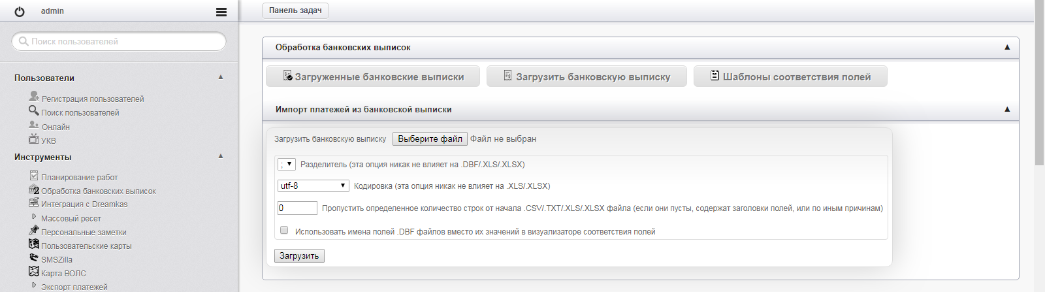Click the SMSZilla icon
Screen dimensions: 1045x292
[x=34, y=257]
